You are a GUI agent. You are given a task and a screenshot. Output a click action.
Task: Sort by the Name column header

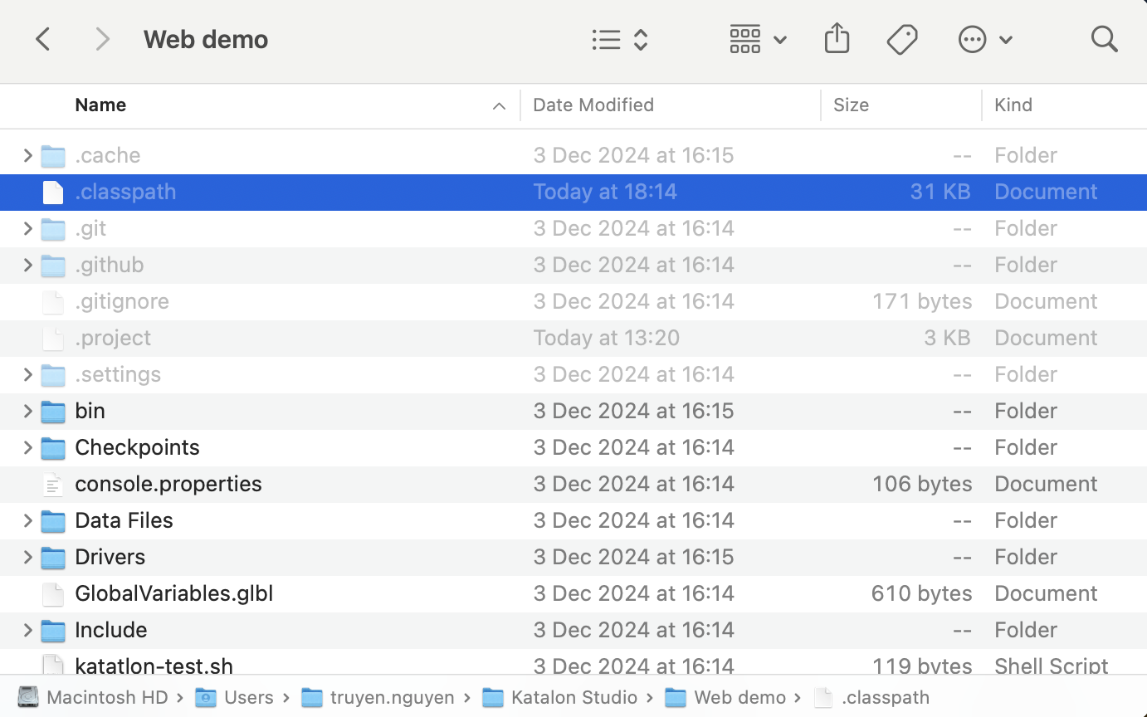100,105
